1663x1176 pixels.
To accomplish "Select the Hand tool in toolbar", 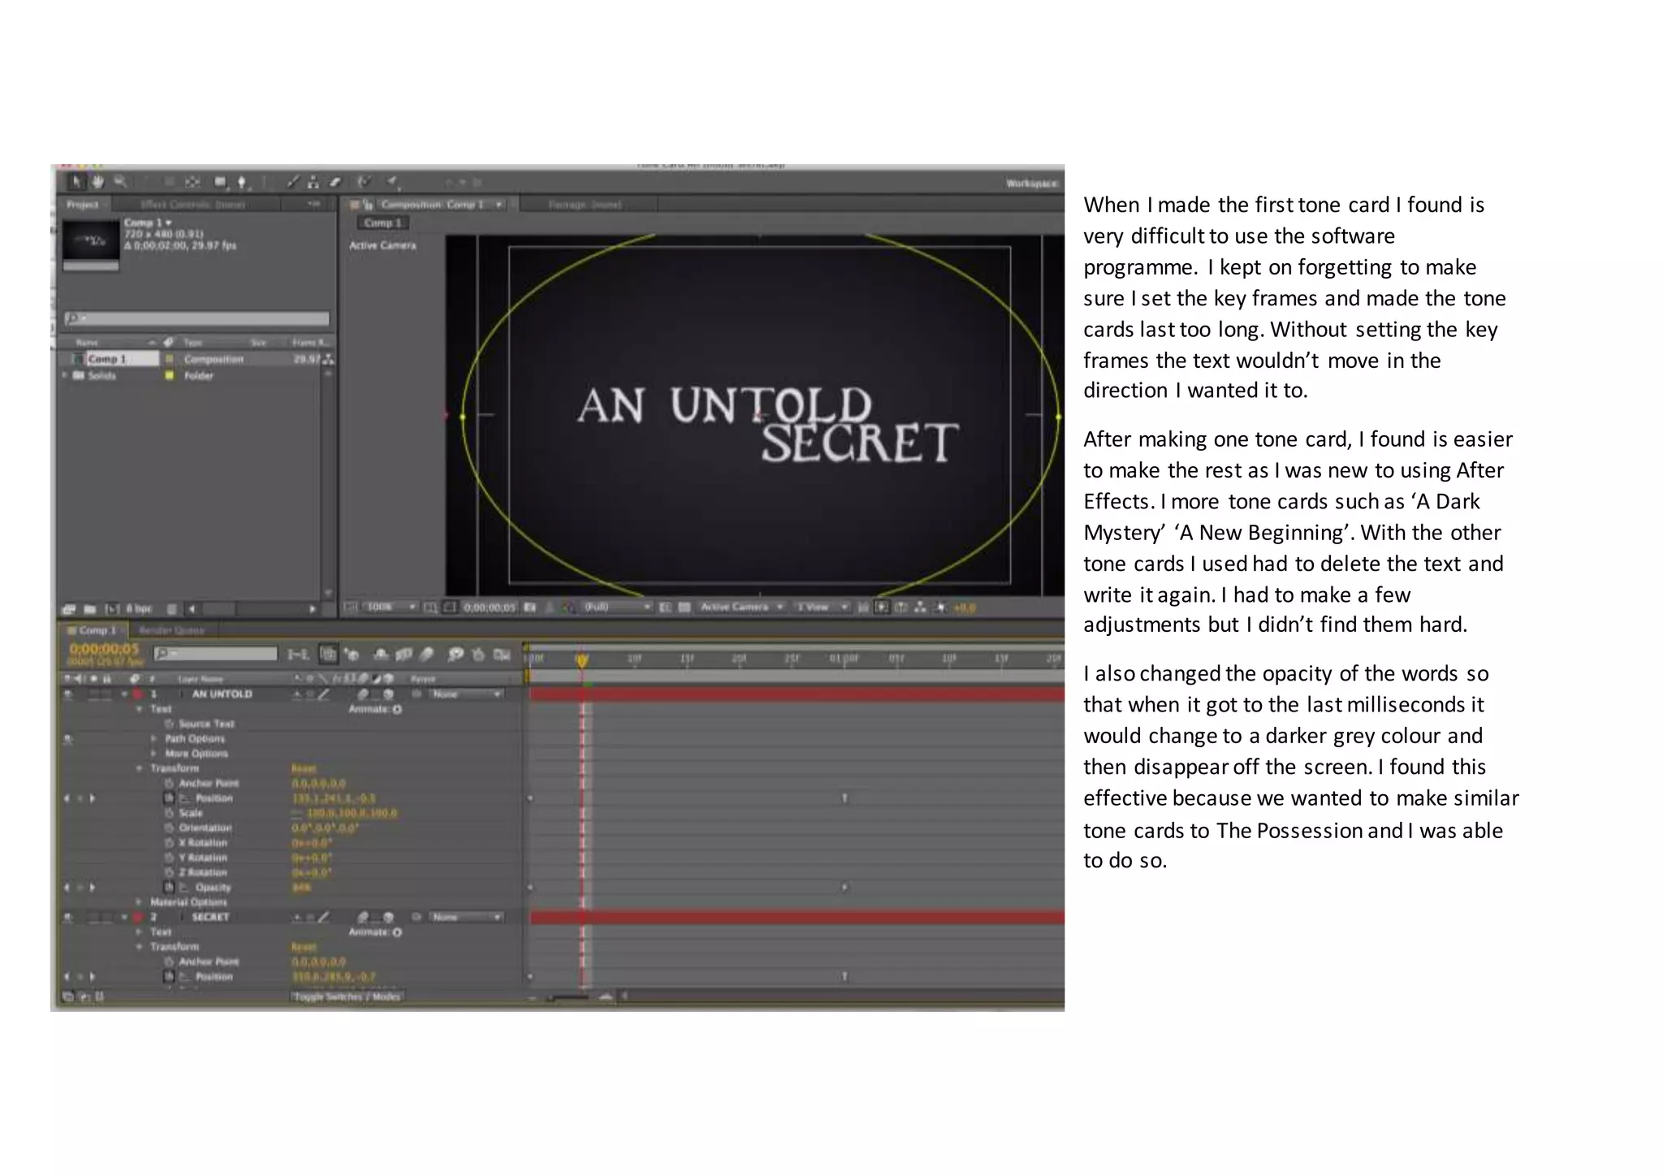I will (x=97, y=182).
